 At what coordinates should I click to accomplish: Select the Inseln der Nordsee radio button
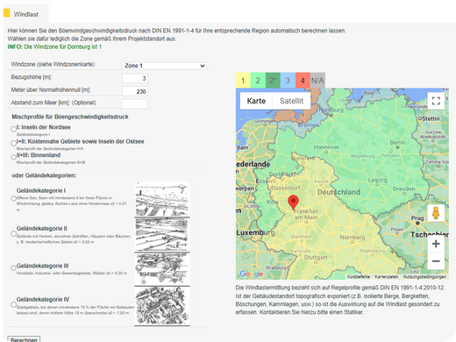13,129
